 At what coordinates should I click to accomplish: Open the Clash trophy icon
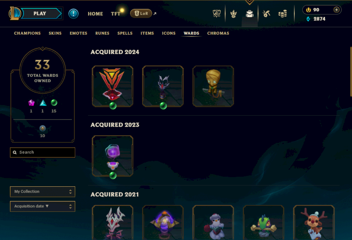click(x=216, y=14)
